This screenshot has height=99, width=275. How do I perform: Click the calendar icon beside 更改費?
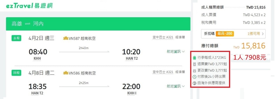[194, 71]
